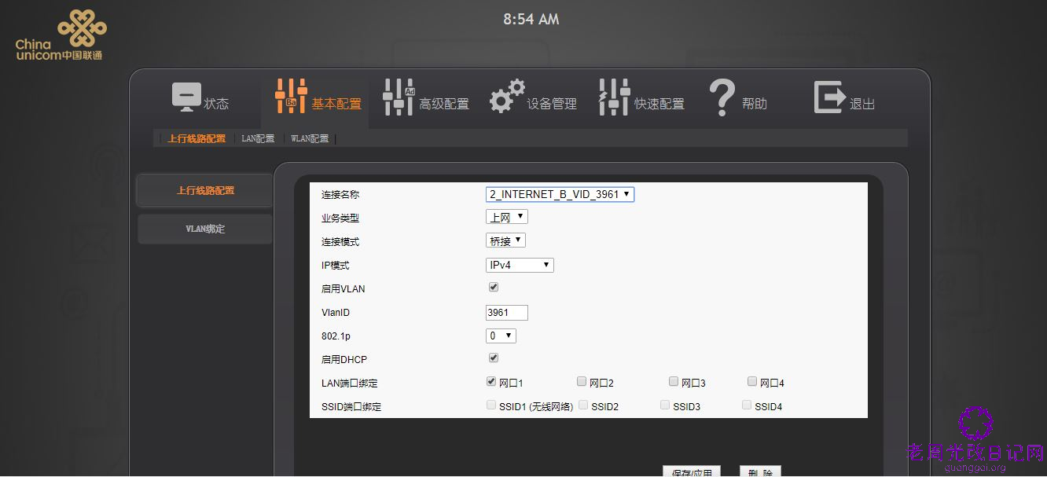The height and width of the screenshot is (477, 1047).
Task: Open the 业务类型 dropdown showing 上网
Action: (x=507, y=217)
